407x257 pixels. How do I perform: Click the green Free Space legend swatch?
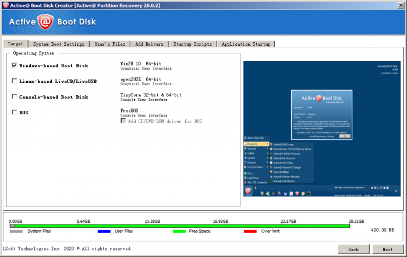[179, 231]
